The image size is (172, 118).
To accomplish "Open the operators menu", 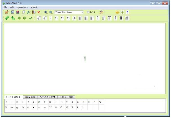I will pyautogui.click(x=22, y=7).
